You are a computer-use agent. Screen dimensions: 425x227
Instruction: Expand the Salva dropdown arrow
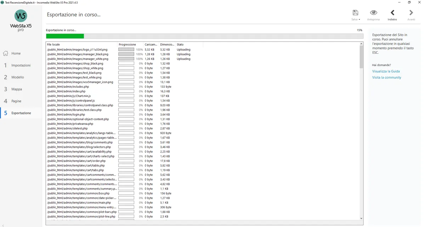click(359, 19)
